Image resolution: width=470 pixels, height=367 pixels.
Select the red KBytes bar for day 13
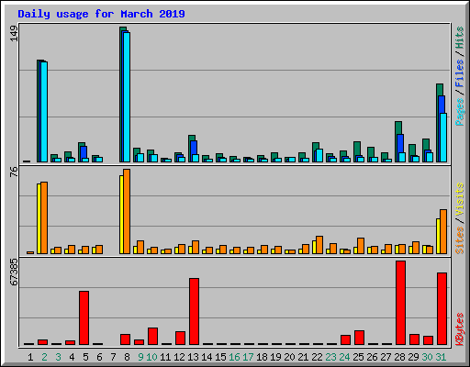tap(194, 312)
